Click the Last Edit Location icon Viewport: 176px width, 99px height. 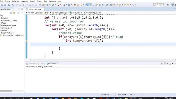coord(125,5)
